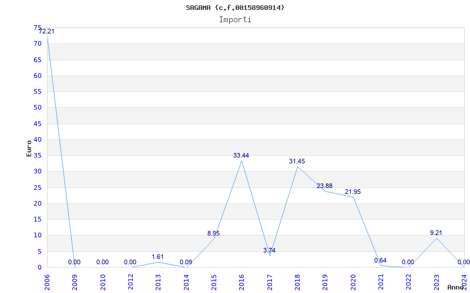Click the 1.61 data label for 2013

(157, 257)
